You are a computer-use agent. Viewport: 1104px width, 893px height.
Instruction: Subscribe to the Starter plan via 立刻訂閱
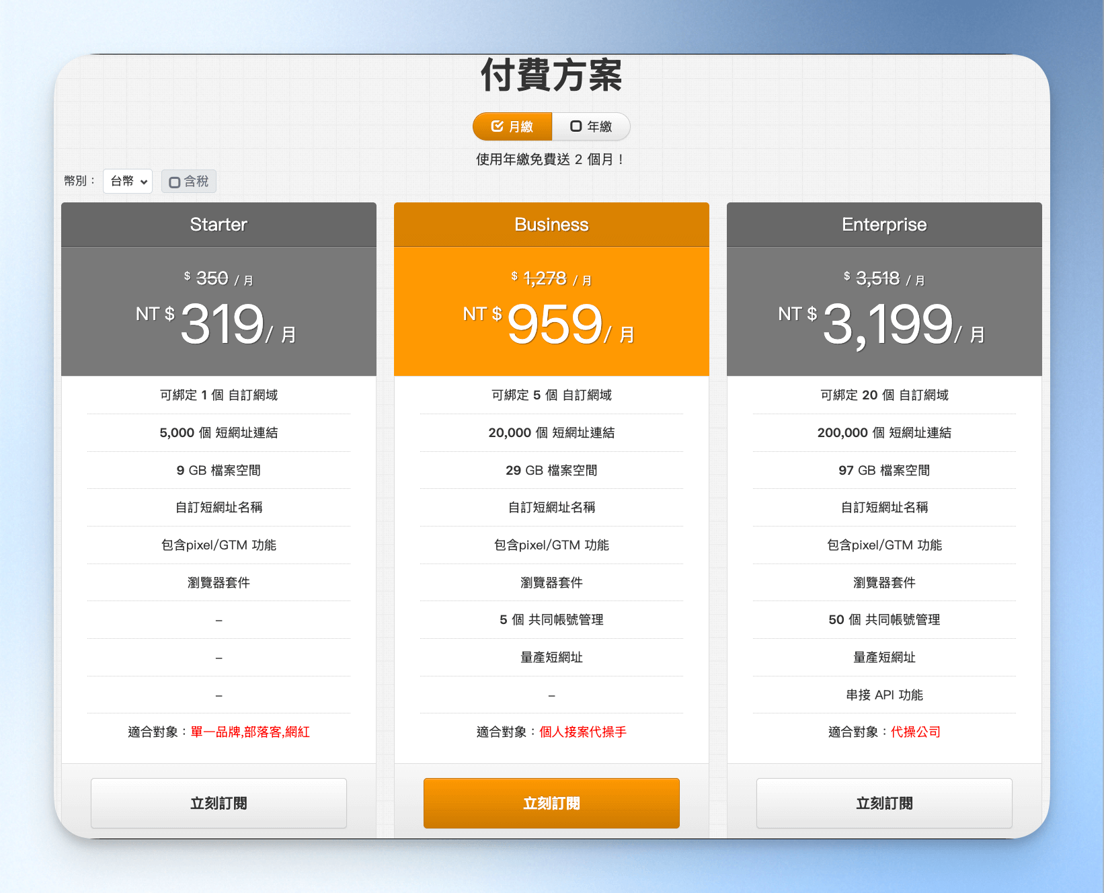tap(219, 803)
